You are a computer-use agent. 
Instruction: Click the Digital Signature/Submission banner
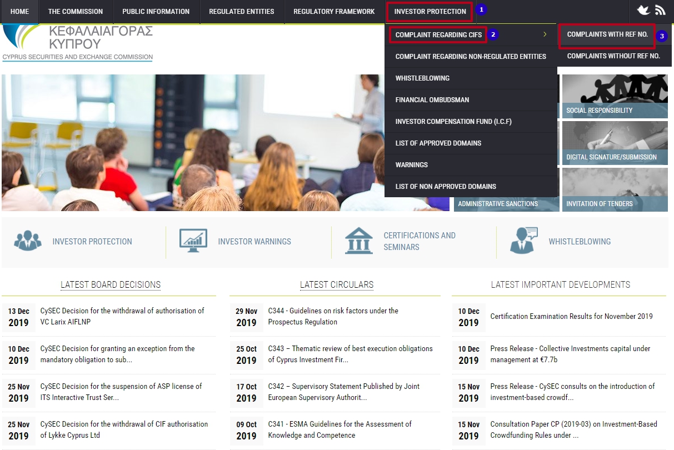point(615,142)
